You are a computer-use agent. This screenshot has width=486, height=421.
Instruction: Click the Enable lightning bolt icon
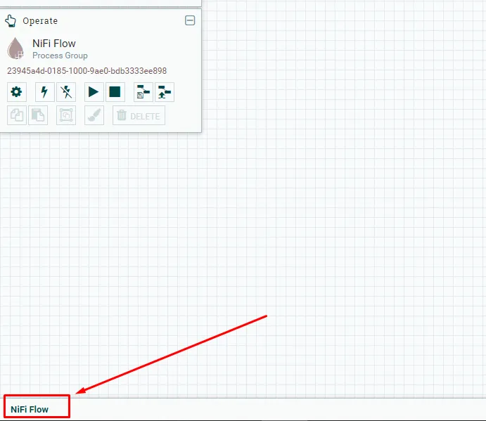point(44,92)
